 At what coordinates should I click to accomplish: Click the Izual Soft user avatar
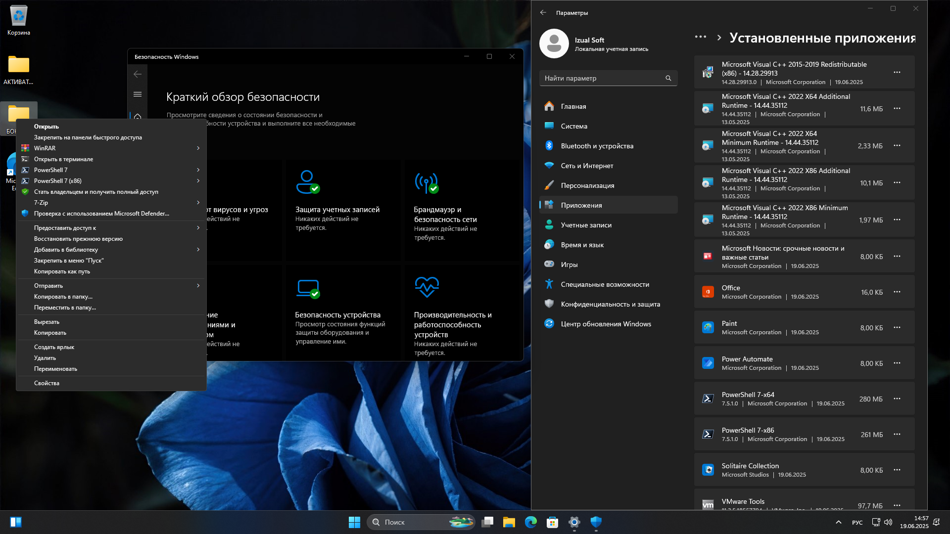coord(554,44)
